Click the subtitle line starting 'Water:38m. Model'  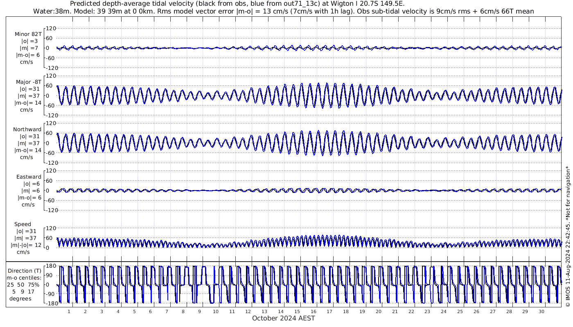(x=284, y=11)
